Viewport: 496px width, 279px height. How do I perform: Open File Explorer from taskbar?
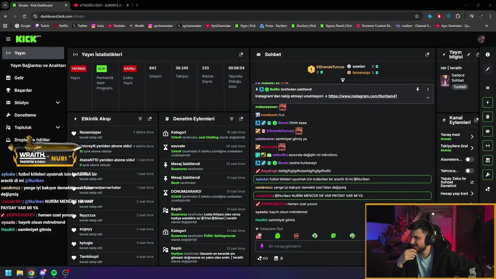(x=20, y=273)
